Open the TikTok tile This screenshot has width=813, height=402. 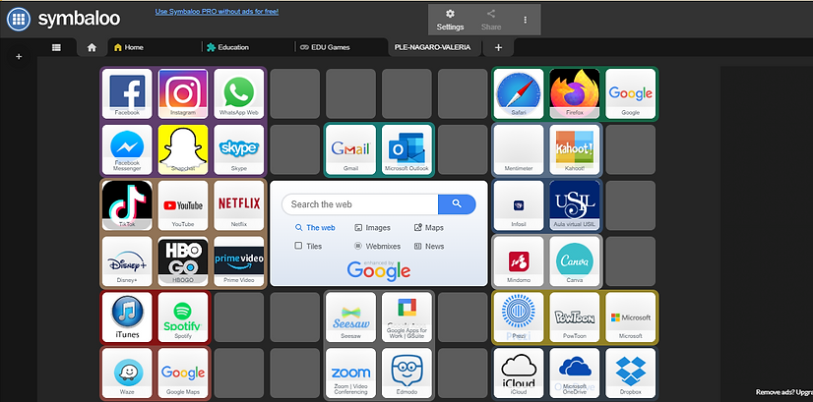tap(127, 205)
